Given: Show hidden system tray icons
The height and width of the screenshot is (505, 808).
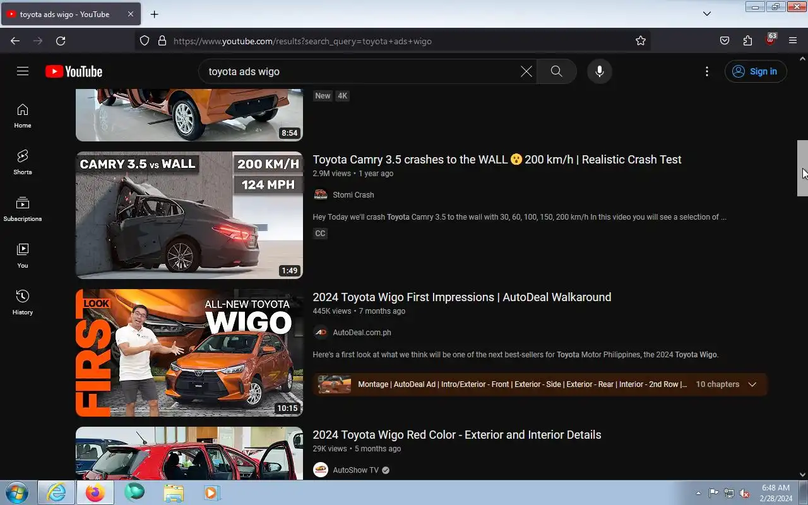Looking at the screenshot, I should pos(698,493).
